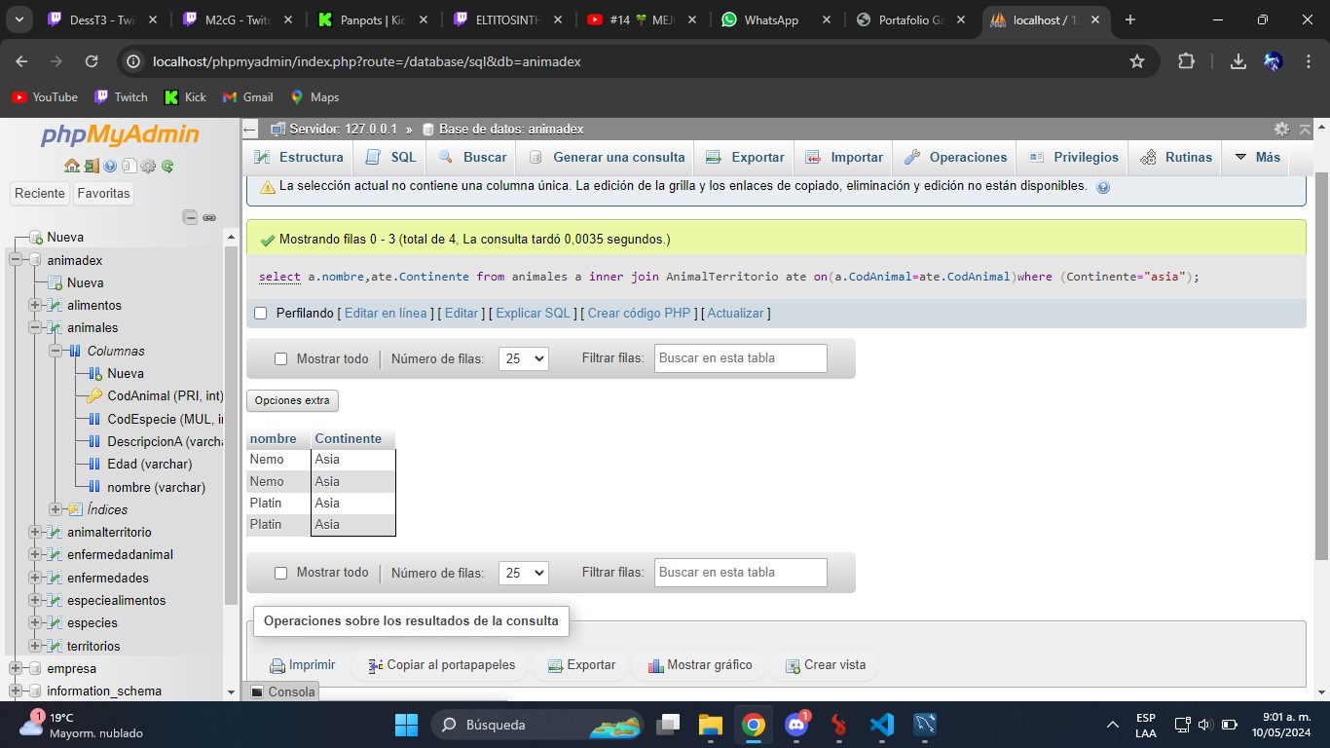Viewport: 1330px width, 748px height.
Task: Open phpMyAdmin documentation help icon
Action: pyautogui.click(x=110, y=167)
